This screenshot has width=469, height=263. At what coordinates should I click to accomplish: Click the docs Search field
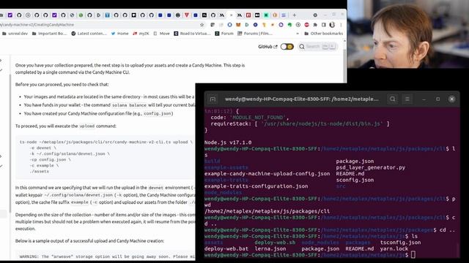318,47
